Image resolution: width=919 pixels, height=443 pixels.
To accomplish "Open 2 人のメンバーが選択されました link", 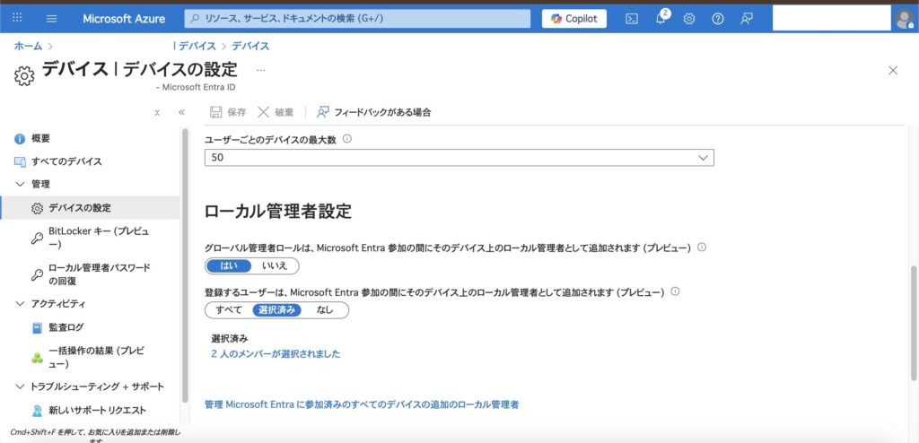I will (276, 354).
